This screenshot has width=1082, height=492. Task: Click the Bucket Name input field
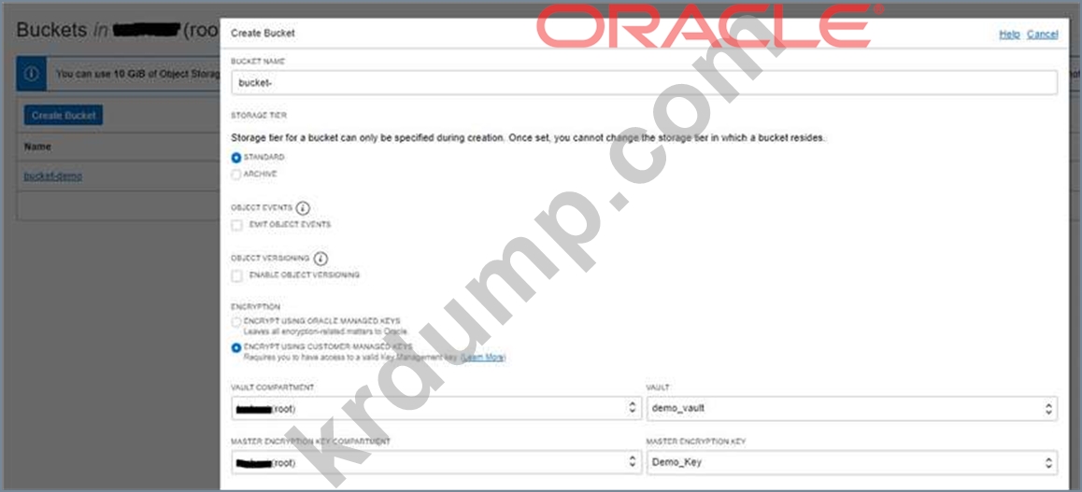[x=645, y=83]
